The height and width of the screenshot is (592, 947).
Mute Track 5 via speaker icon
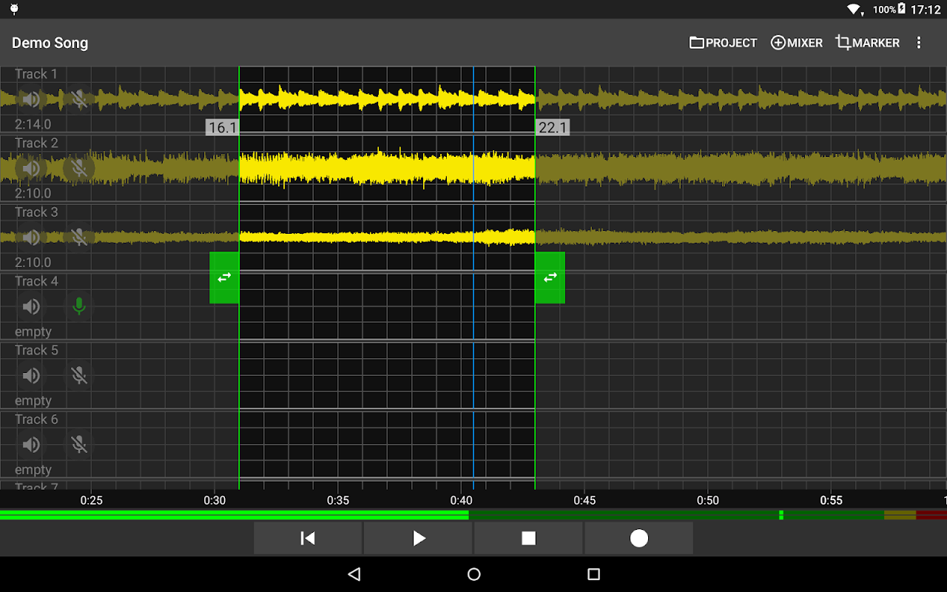pos(31,375)
